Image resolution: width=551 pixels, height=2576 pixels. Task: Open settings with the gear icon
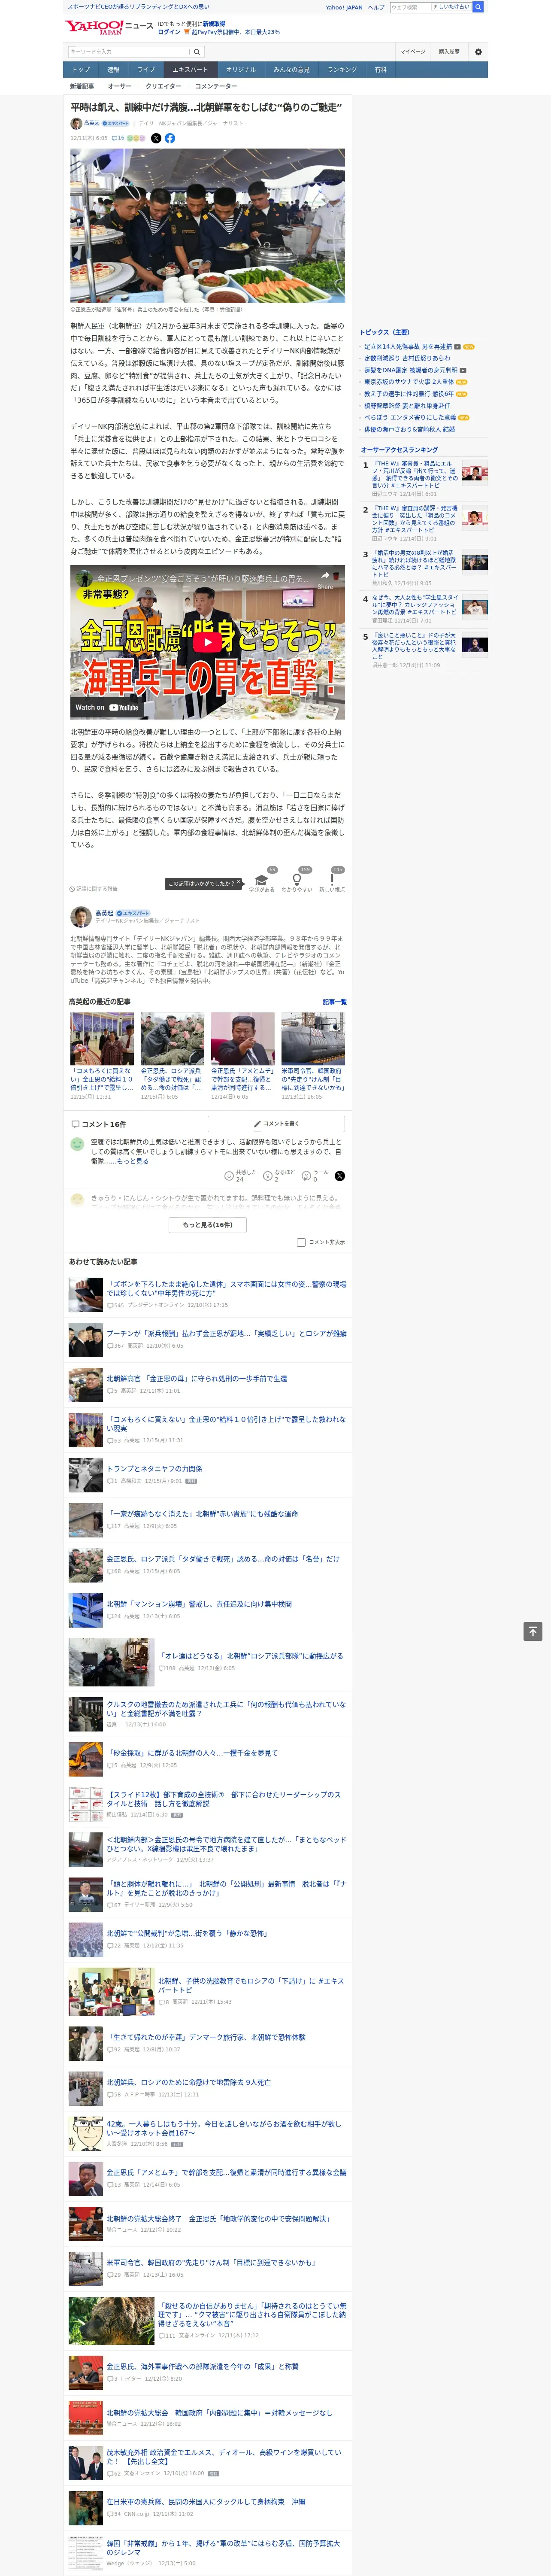click(x=478, y=52)
